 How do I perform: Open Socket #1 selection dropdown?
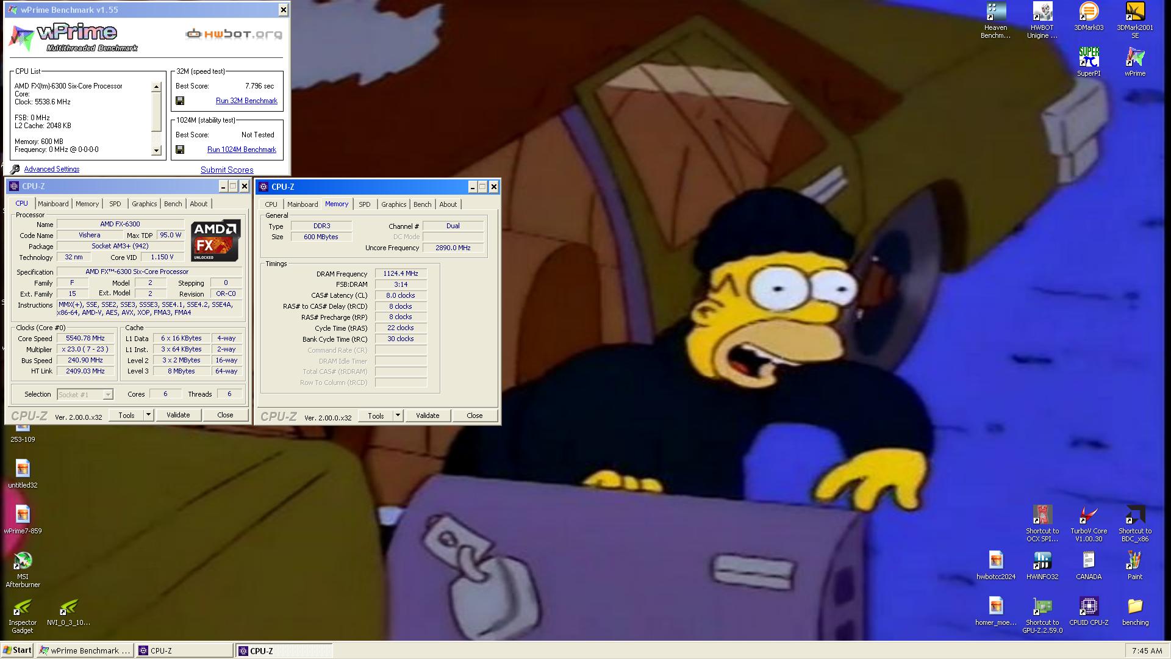[x=85, y=394]
